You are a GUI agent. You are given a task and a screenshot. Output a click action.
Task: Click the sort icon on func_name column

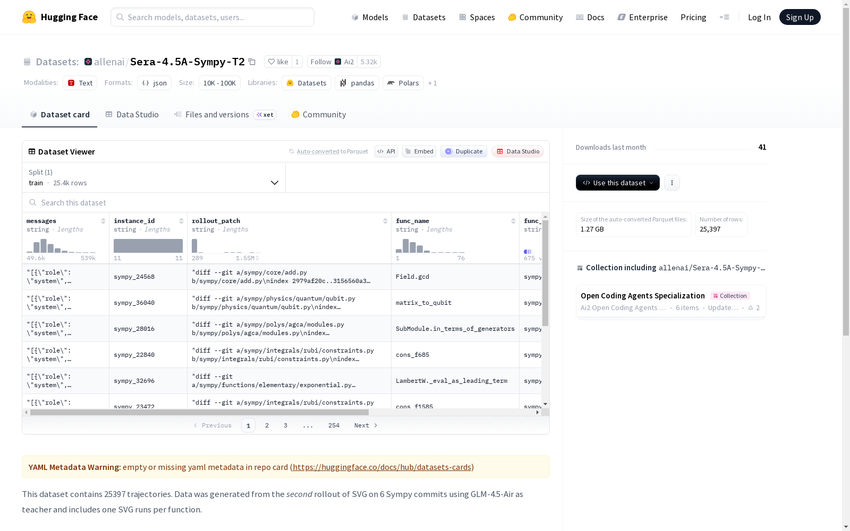[513, 221]
